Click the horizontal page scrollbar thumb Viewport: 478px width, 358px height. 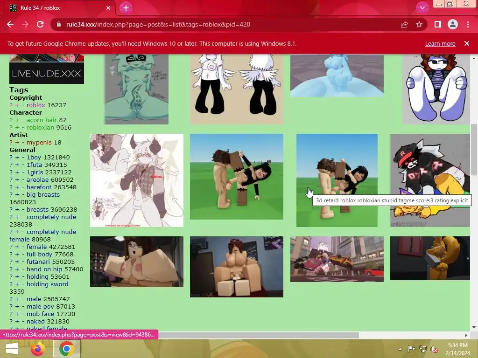coord(259,335)
